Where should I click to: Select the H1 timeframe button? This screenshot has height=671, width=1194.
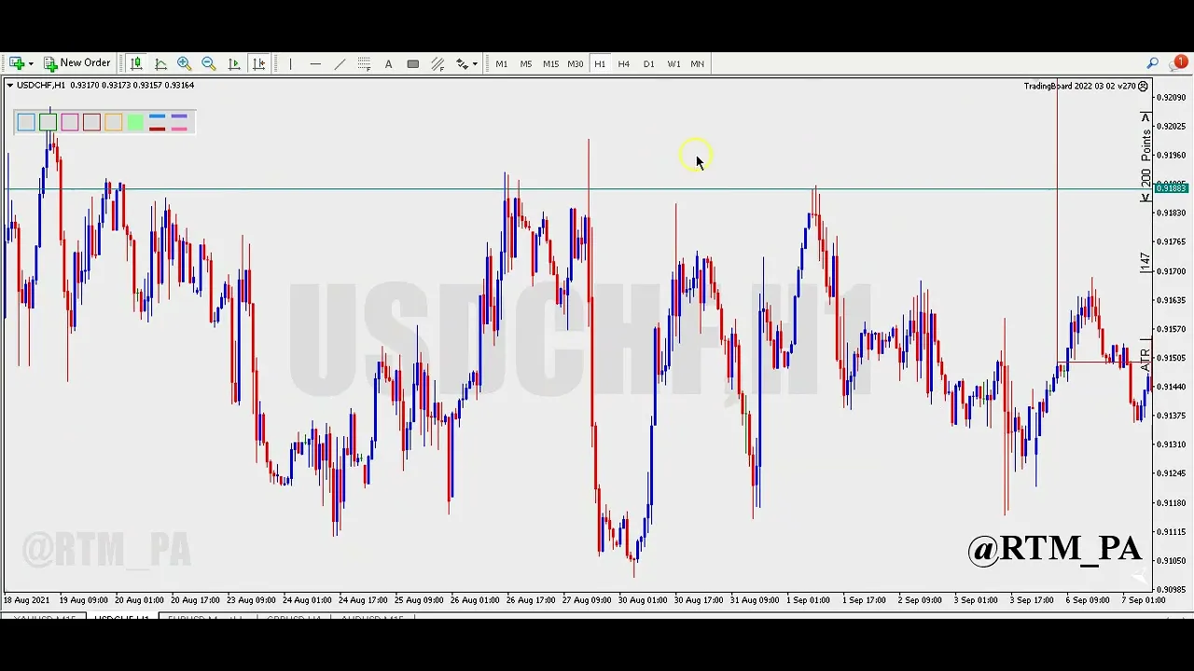click(600, 63)
